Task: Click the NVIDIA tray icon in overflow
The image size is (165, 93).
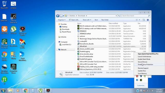Action: coord(141,80)
